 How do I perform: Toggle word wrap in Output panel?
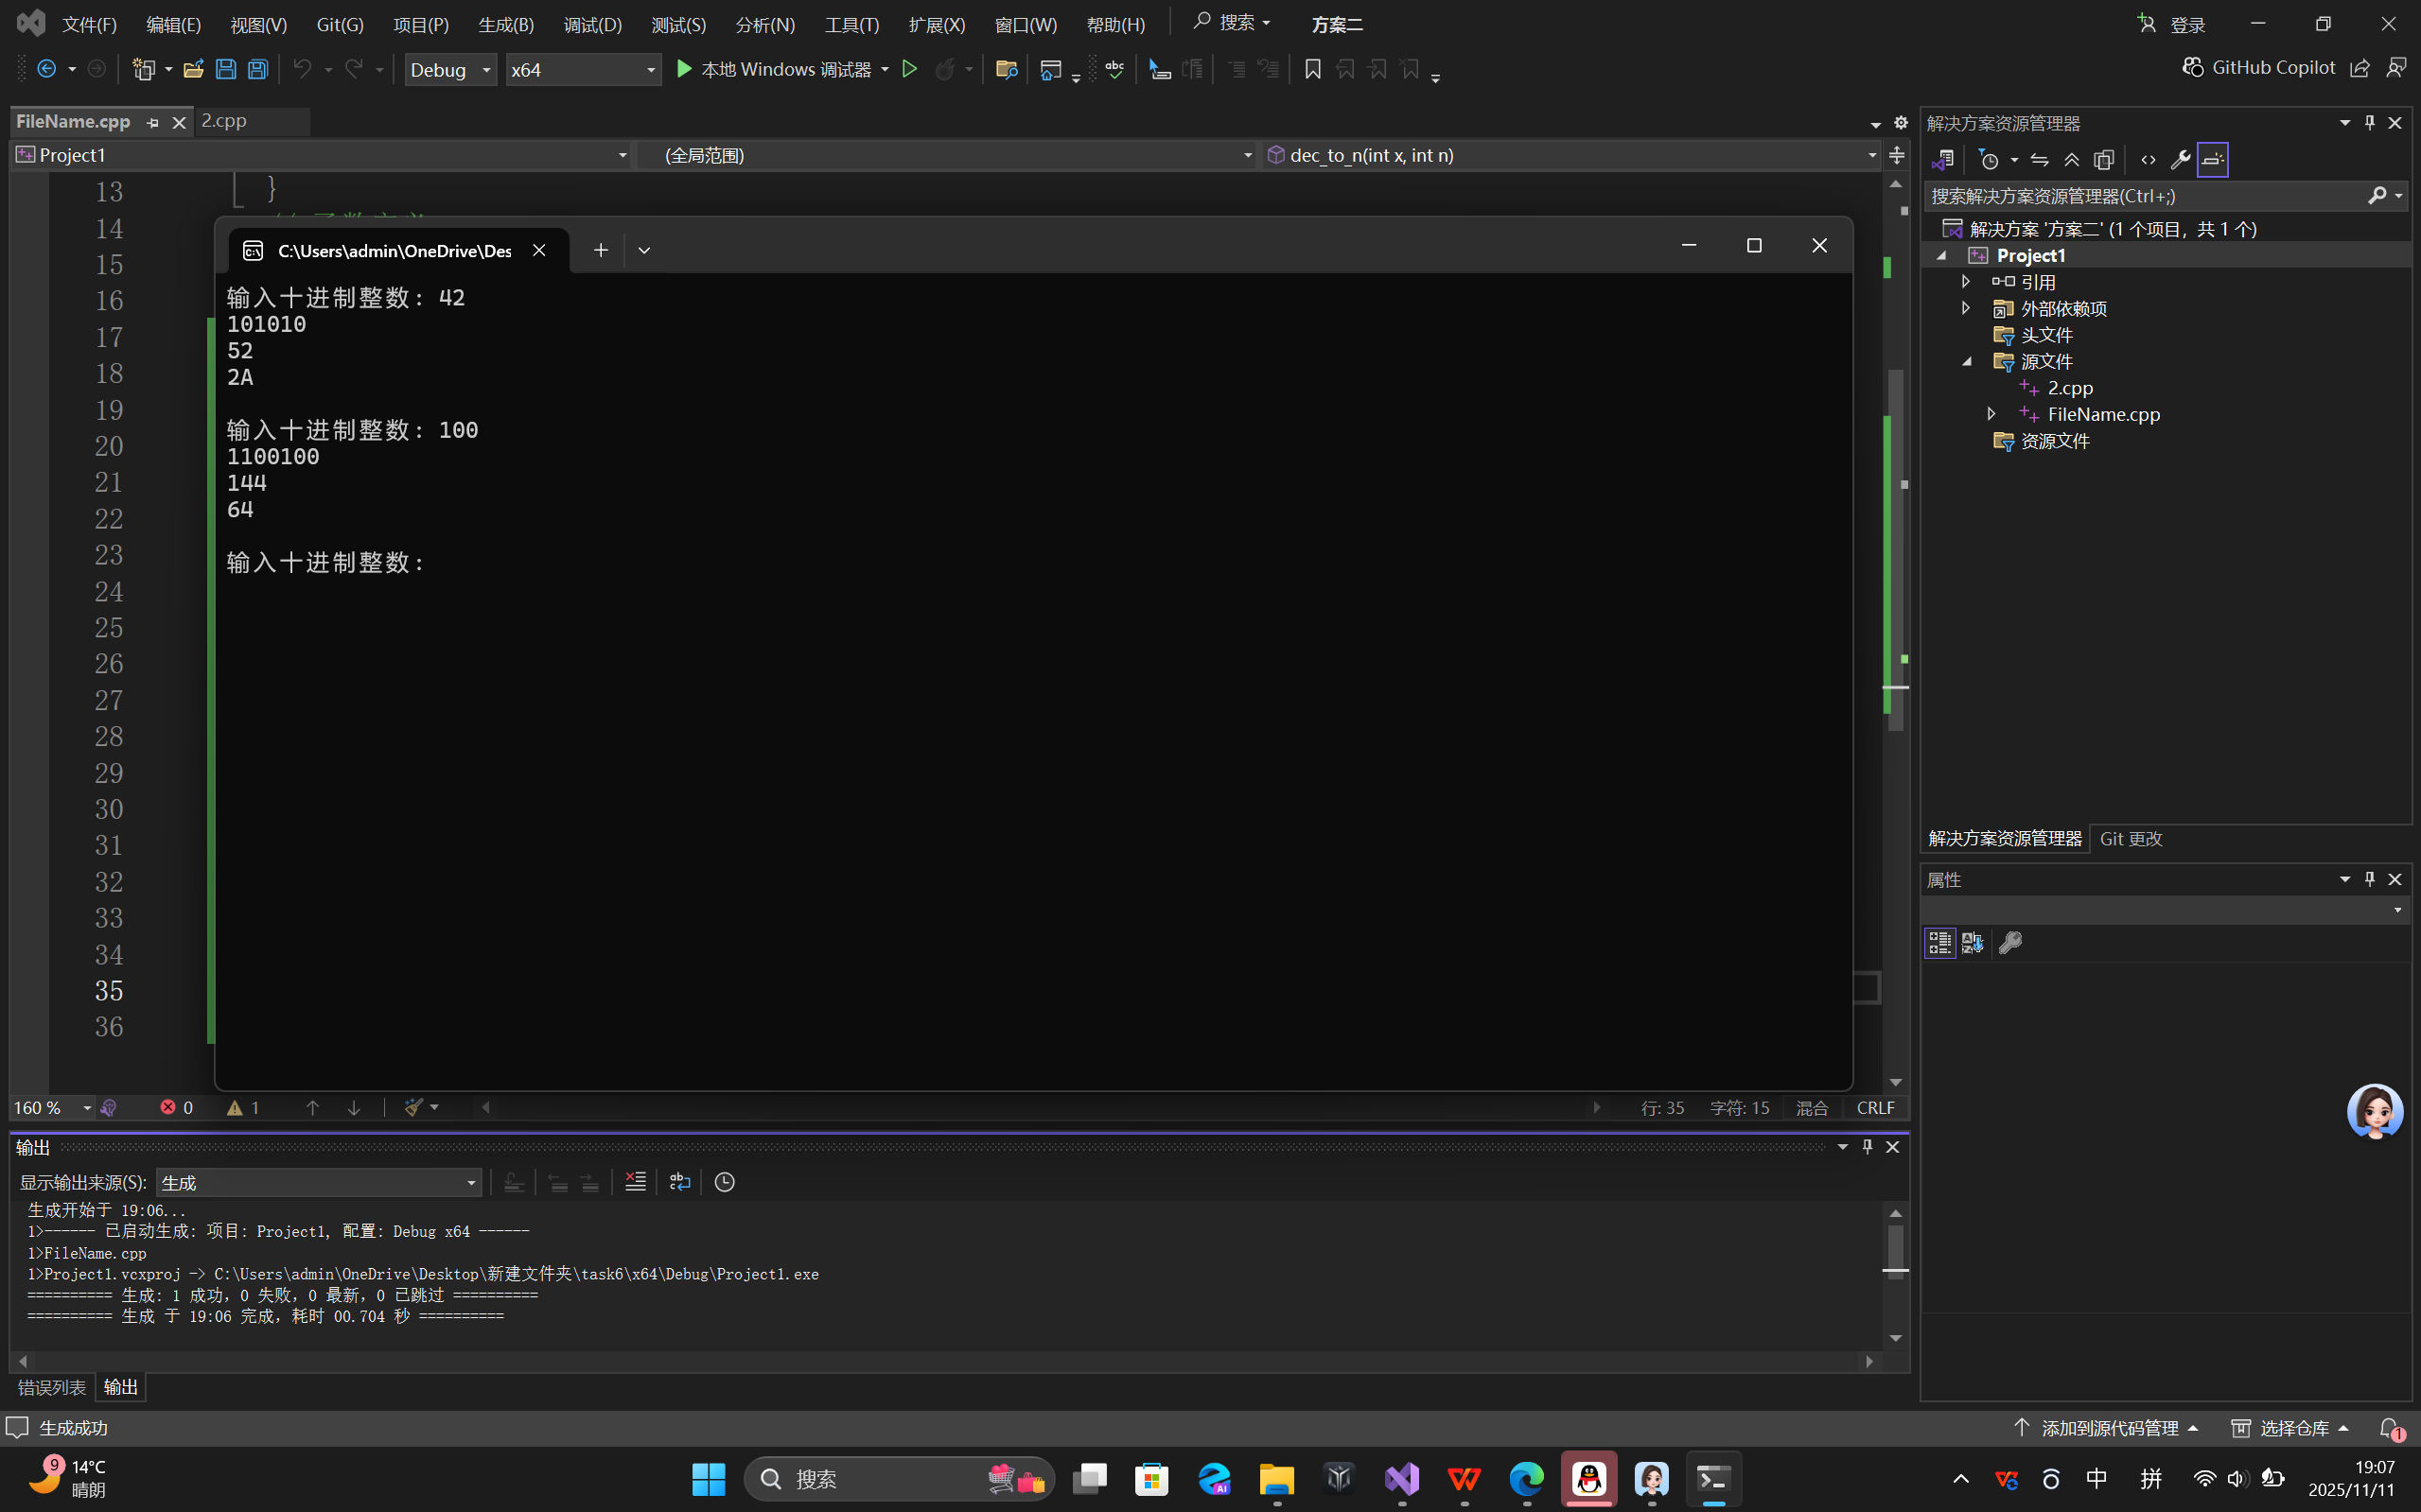pos(679,1182)
